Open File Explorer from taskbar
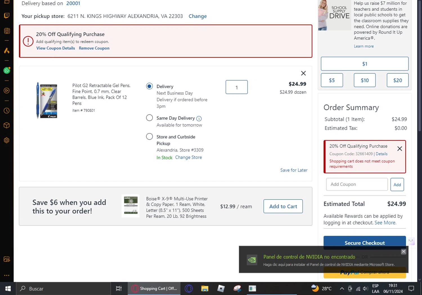Screen dimensions: 422x295 [x=205, y=289]
